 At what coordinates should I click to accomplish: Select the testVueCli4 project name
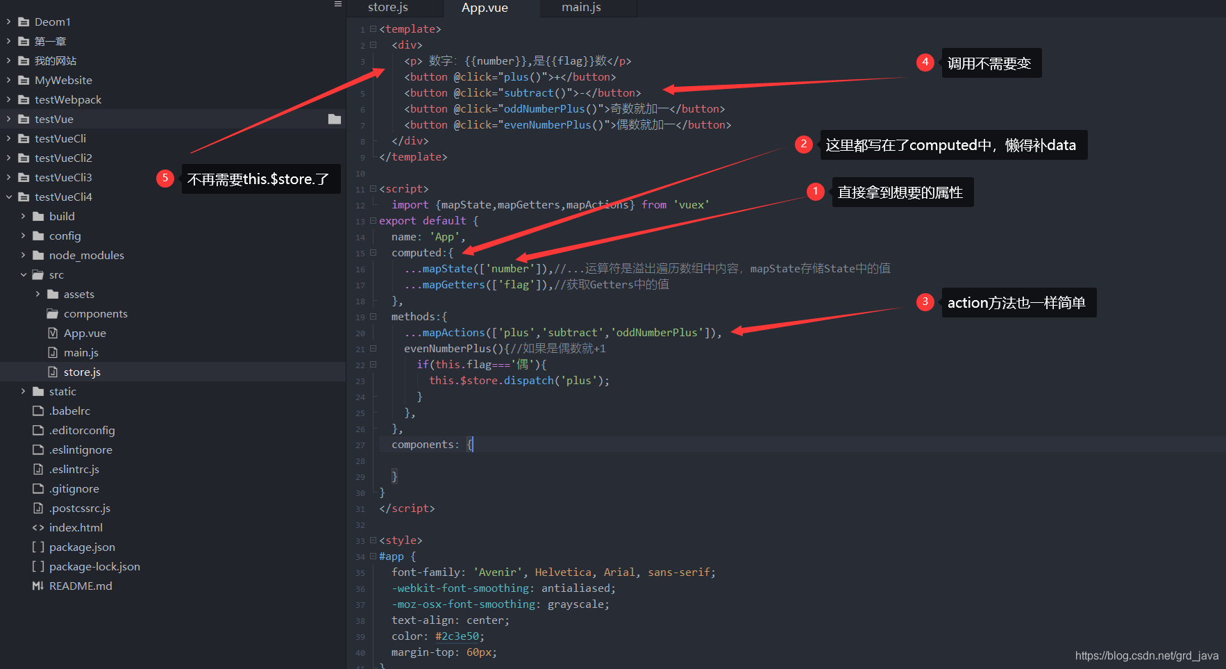[63, 197]
